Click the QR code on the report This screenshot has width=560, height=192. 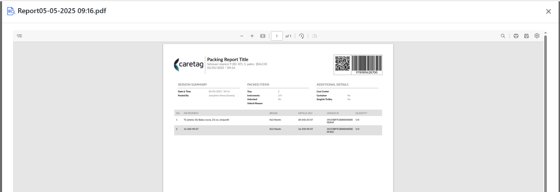(342, 64)
